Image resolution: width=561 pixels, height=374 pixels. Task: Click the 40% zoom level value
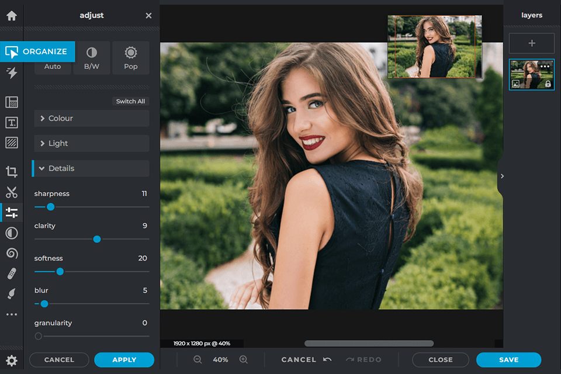click(x=220, y=360)
